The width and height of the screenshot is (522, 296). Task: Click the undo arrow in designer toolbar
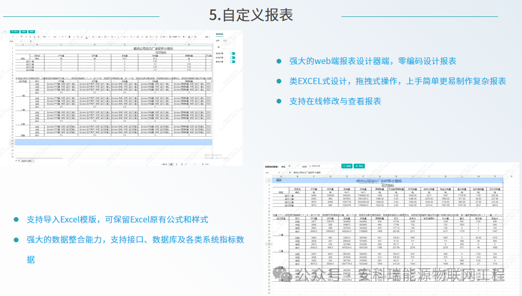[13, 37]
